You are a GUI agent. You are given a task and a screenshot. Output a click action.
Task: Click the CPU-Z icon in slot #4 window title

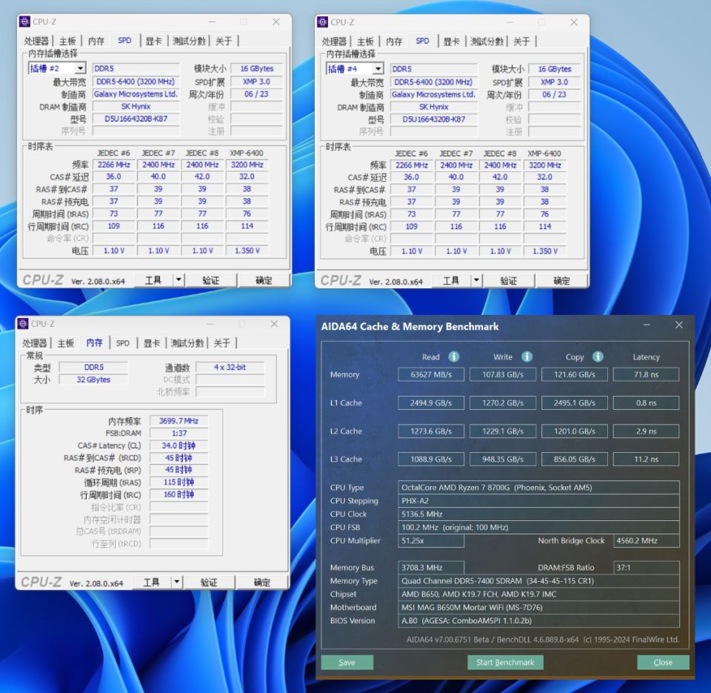322,21
